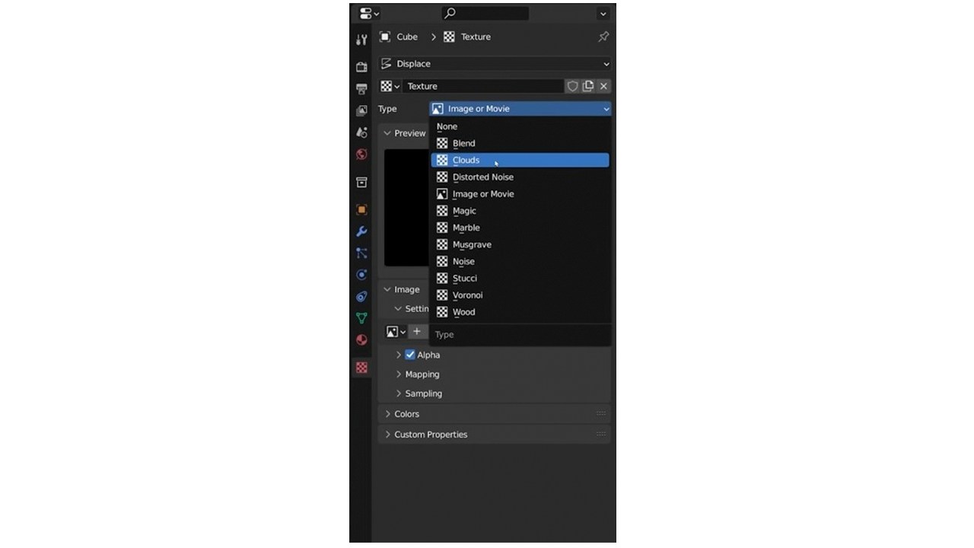Open the Object Constraints tab
974x548 pixels.
click(x=361, y=297)
